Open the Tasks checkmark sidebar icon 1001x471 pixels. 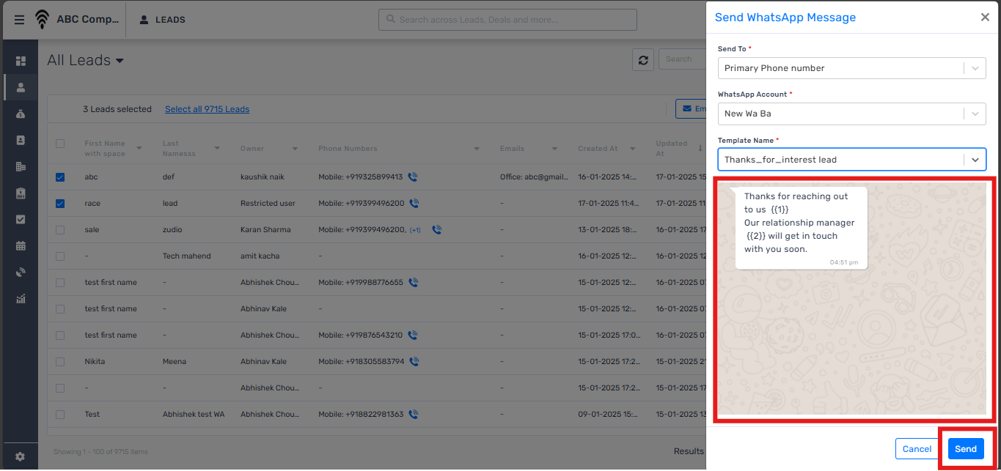pos(21,219)
